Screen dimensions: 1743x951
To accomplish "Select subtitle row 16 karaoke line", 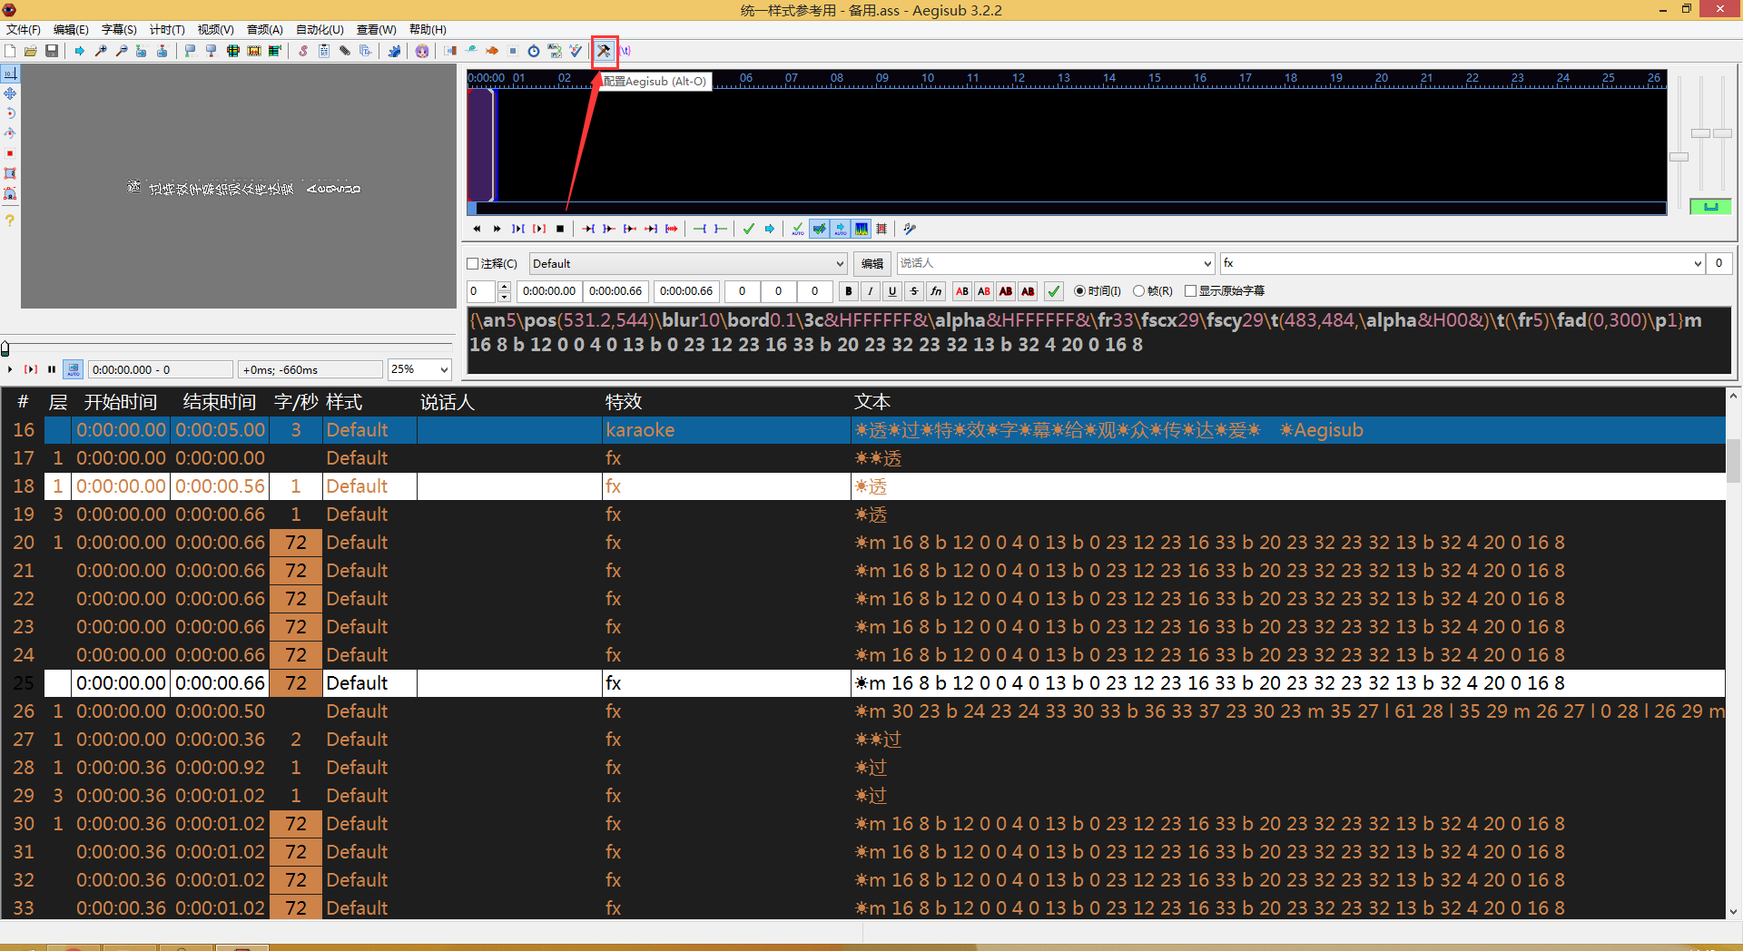I will click(x=862, y=430).
